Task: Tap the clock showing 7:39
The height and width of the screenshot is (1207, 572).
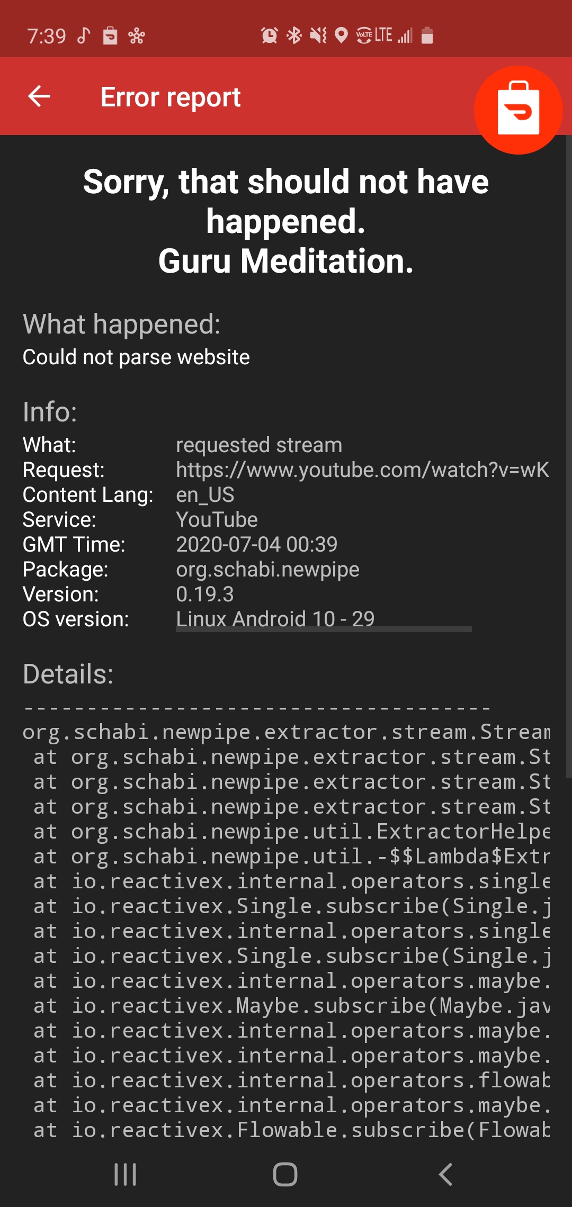Action: [47, 35]
